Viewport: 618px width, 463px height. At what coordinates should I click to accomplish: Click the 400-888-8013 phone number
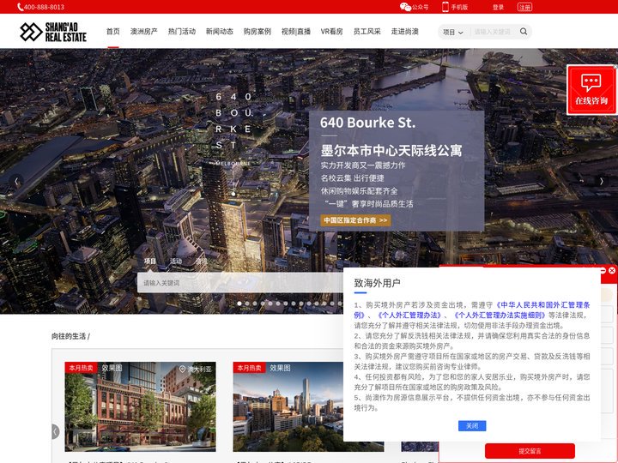click(x=44, y=7)
